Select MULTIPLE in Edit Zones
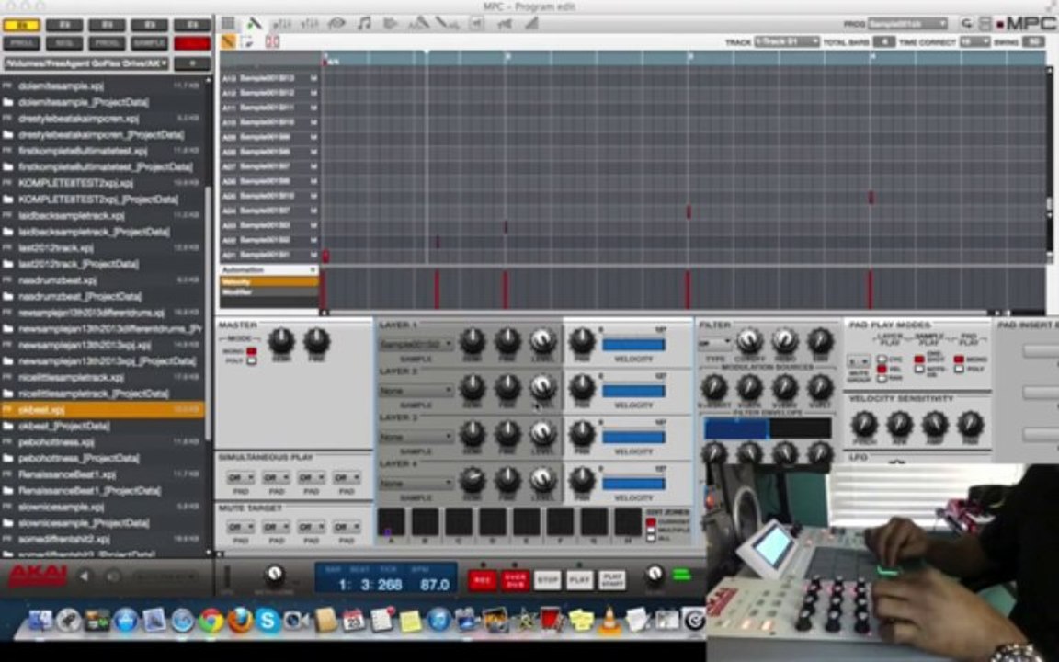This screenshot has width=1059, height=662. tap(651, 531)
